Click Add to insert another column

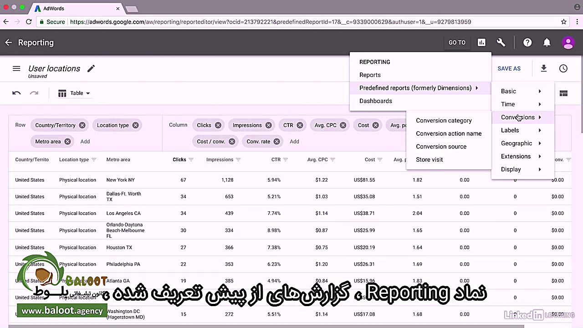294,141
